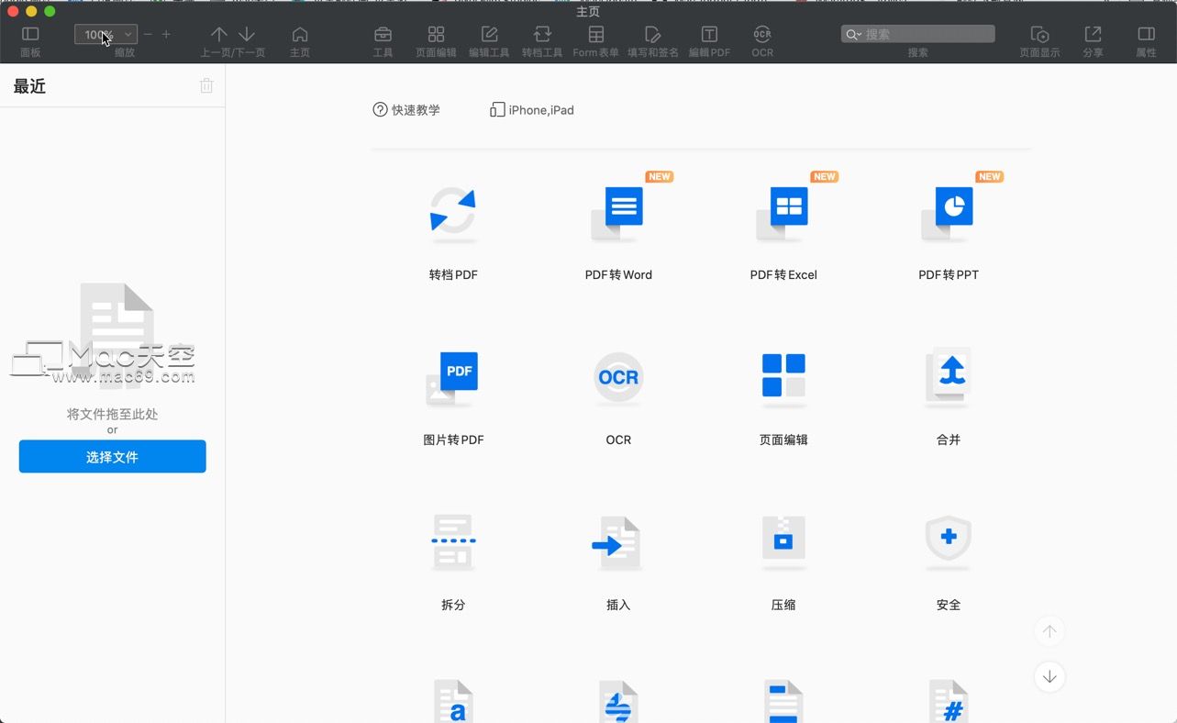
Task: Click the zoom out minus button
Action: click(148, 34)
